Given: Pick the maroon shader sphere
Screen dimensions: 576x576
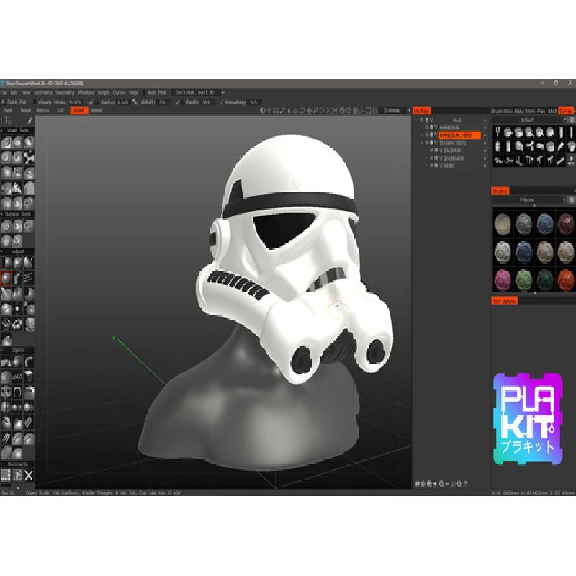Looking at the screenshot, I should [566, 223].
